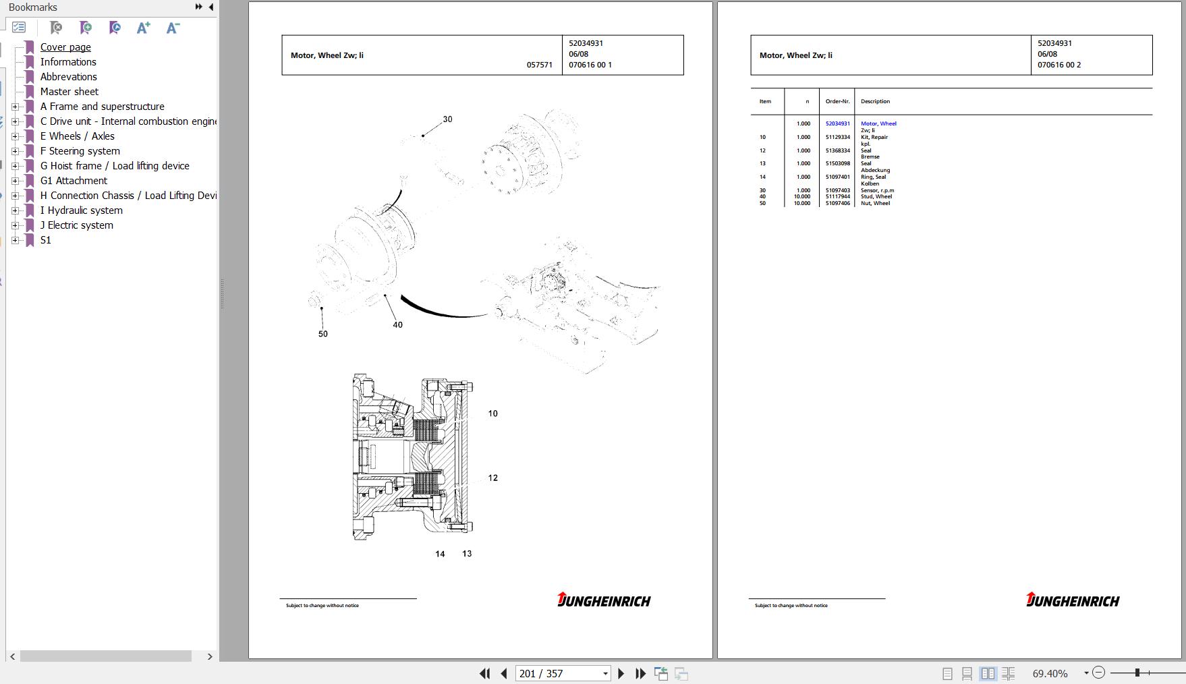1186x684 pixels.
Task: Increase bookmark text size (A+)
Action: coord(143,28)
